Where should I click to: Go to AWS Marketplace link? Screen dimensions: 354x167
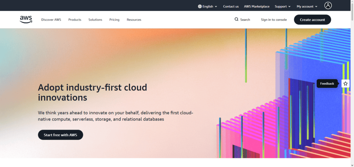257,7
